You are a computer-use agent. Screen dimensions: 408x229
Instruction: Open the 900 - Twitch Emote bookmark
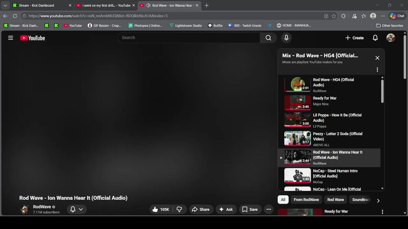(245, 25)
